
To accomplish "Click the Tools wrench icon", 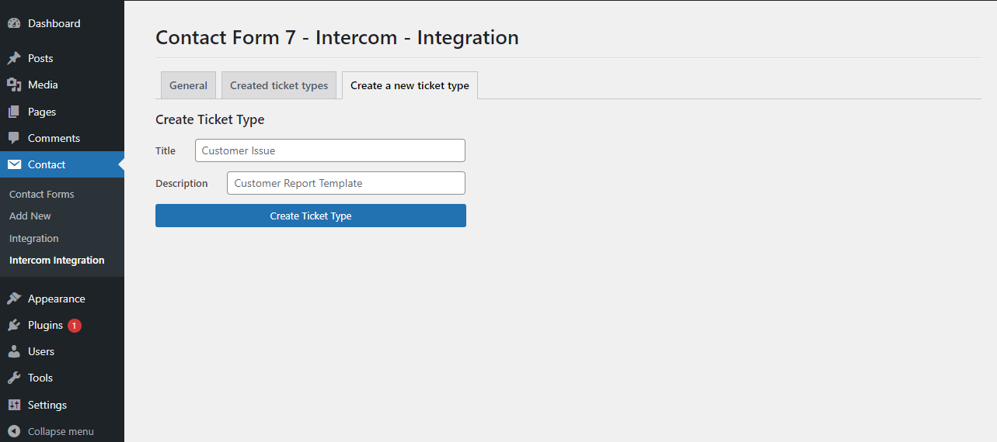I will 14,378.
